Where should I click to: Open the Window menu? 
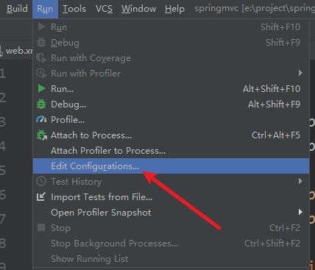tap(138, 9)
